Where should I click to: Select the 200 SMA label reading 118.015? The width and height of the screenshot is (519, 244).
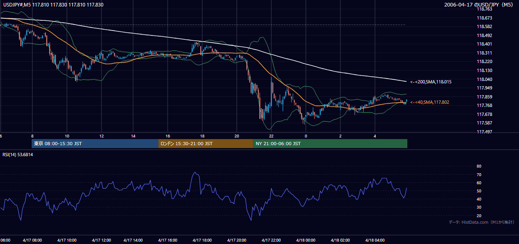431,82
